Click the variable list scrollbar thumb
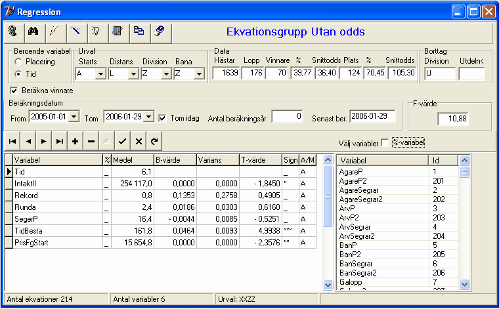The width and height of the screenshot is (499, 309). [x=465, y=172]
